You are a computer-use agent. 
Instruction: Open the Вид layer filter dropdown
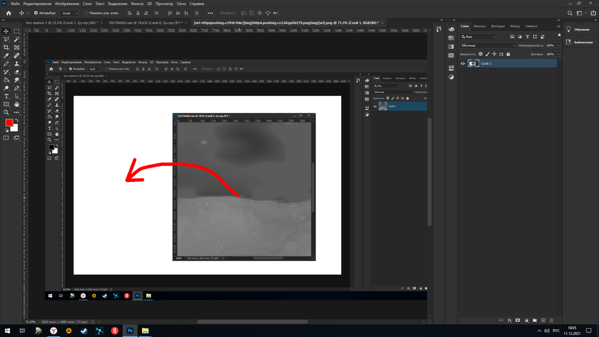478,37
